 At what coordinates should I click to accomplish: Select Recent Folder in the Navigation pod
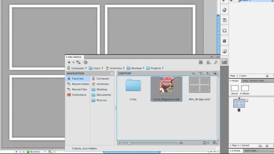(x=78, y=84)
